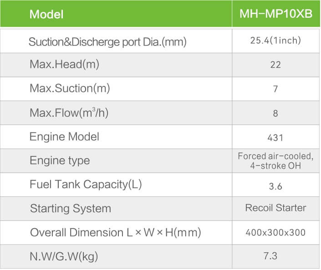Select the Recoil Starter value cell
321x270 pixels.
tap(275, 208)
